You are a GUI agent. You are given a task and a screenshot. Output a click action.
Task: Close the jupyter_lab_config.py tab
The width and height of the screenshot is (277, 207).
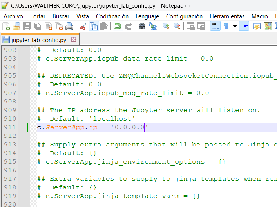[74, 39]
